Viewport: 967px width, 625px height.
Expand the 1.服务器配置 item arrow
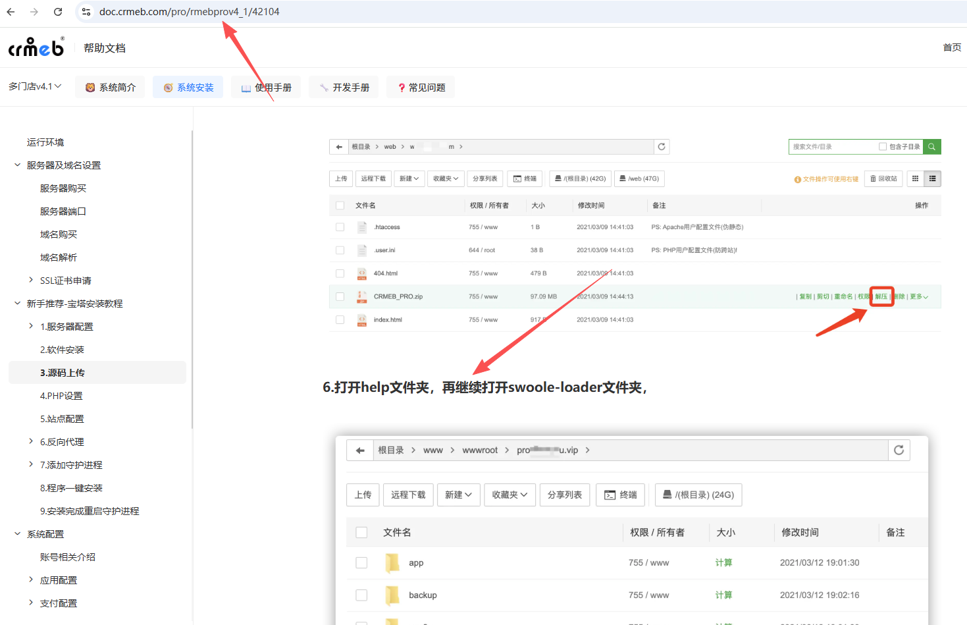(x=30, y=327)
